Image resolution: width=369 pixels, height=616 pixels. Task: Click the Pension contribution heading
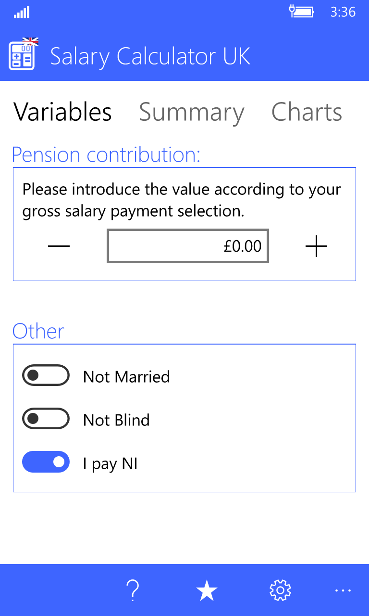(106, 155)
